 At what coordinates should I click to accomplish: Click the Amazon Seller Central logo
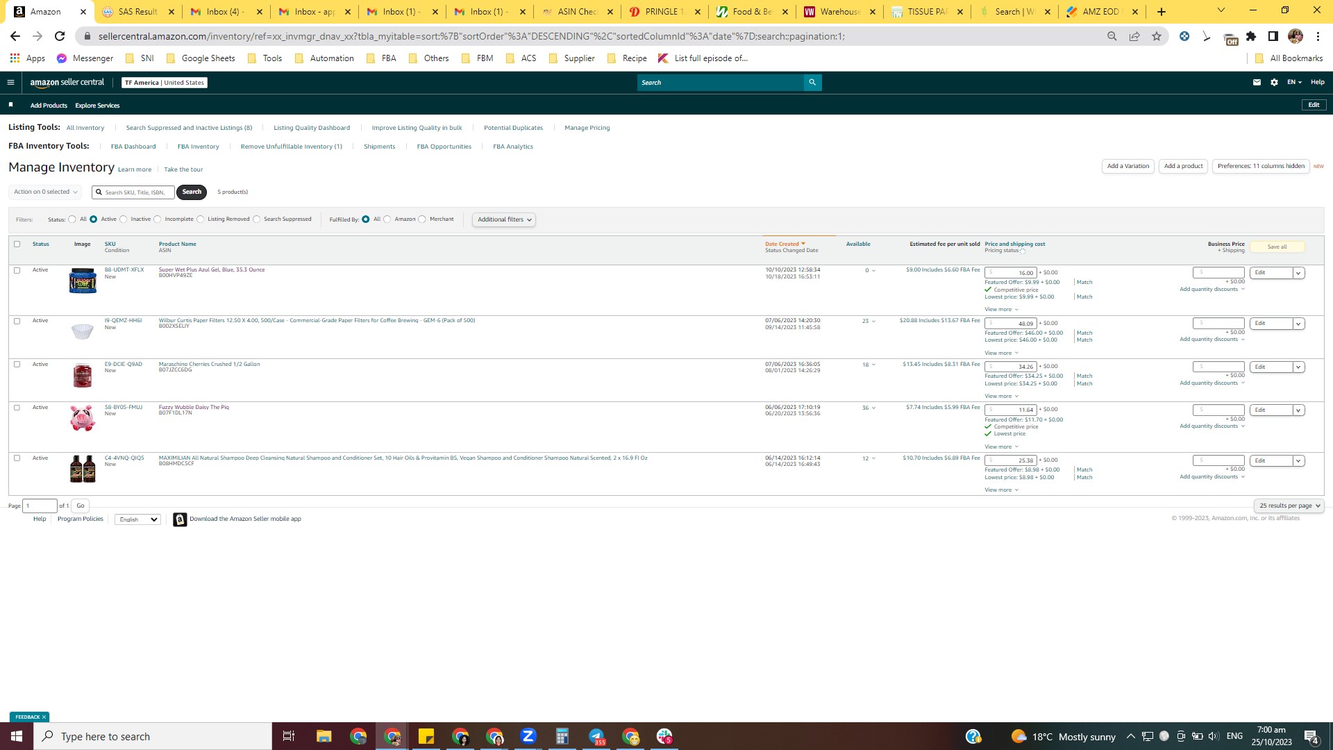(67, 82)
